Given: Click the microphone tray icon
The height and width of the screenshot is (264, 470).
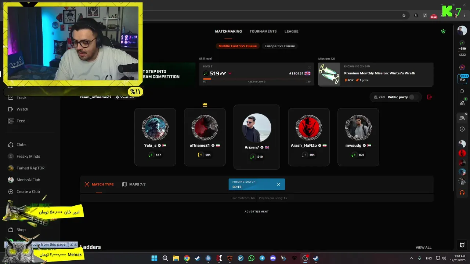Looking at the screenshot, I should coord(419,258).
